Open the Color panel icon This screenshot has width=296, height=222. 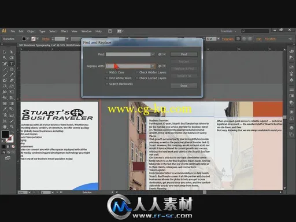[291, 51]
